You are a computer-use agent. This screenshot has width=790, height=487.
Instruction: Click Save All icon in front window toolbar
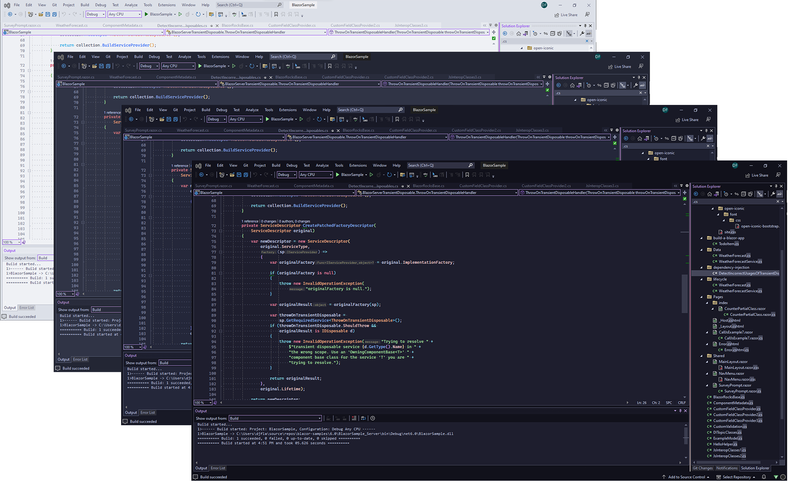pos(246,175)
